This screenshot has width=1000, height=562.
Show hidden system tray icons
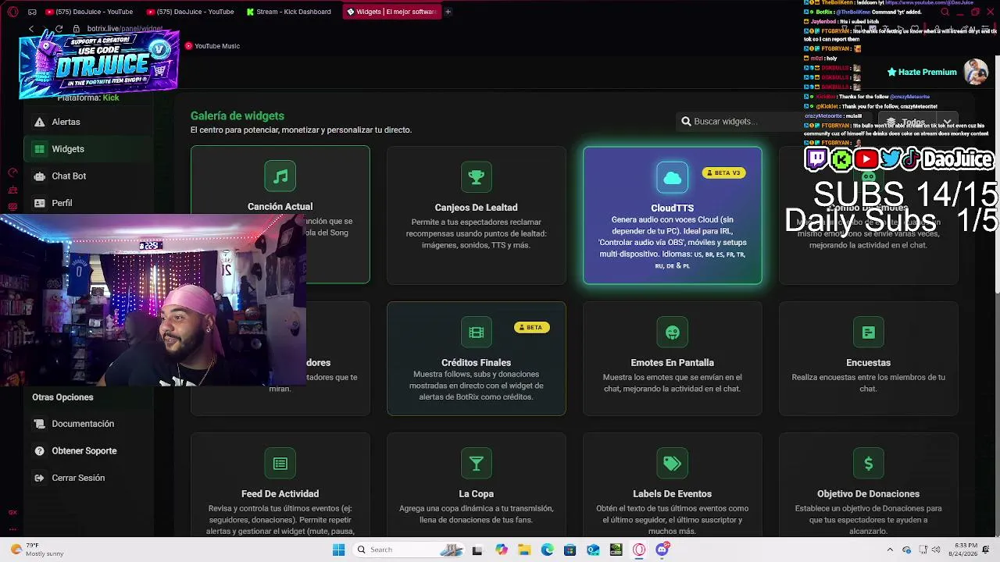pos(890,550)
